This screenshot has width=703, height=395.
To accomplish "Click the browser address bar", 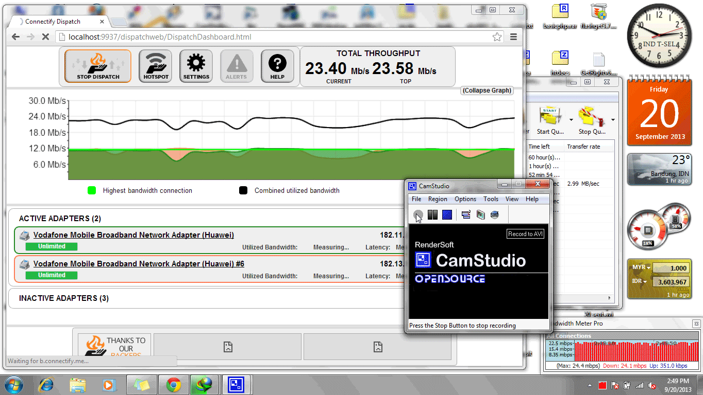I will click(x=206, y=37).
